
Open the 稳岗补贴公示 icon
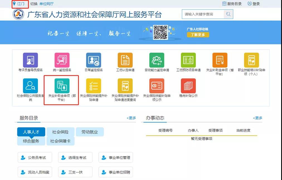click(188, 86)
